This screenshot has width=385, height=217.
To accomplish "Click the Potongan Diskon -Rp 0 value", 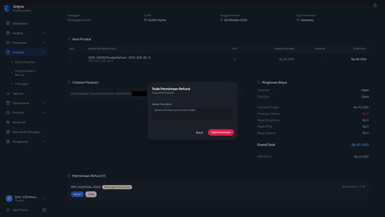I will click(x=365, y=114).
